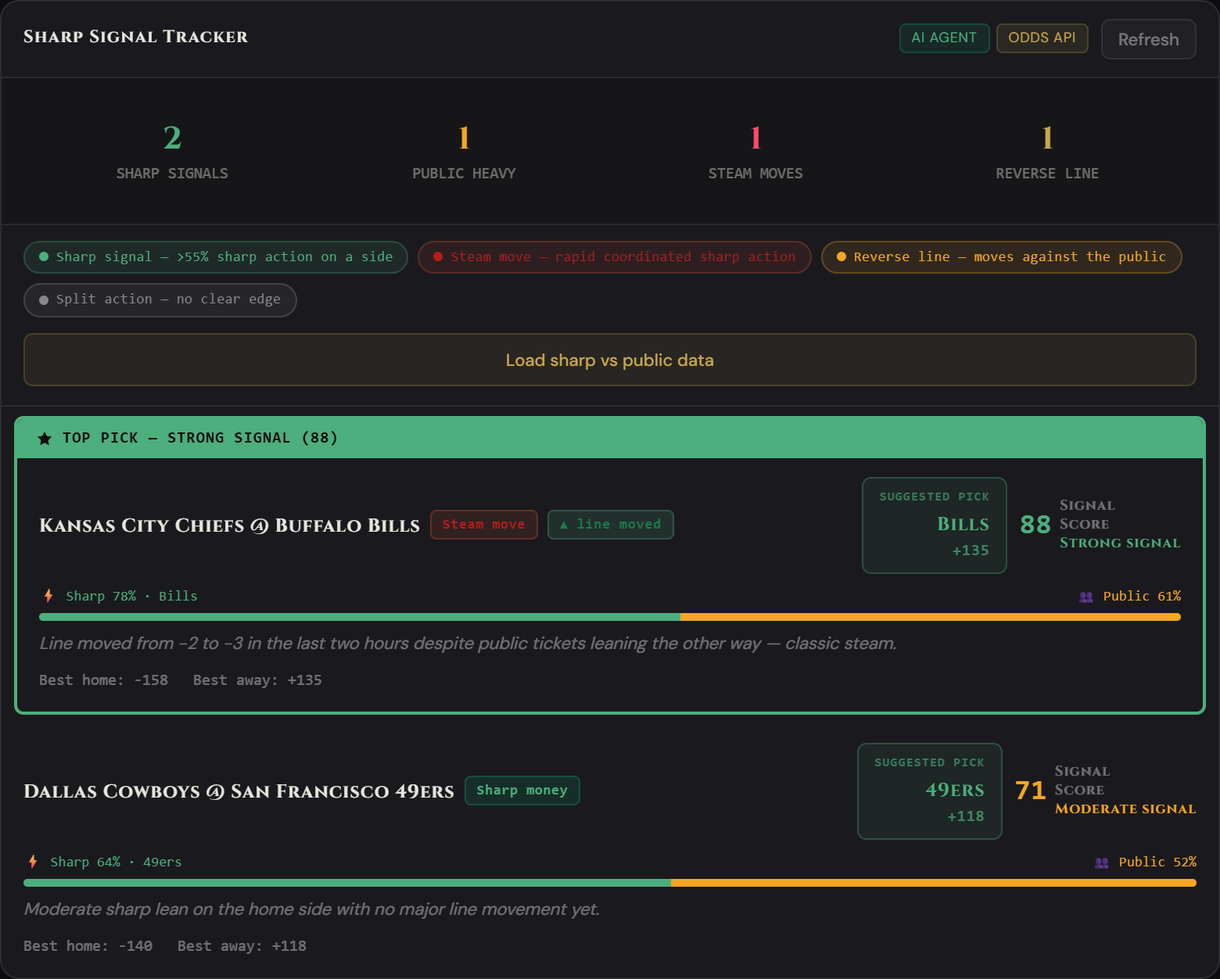Click the people icon next to Public 61%

pyautogui.click(x=1086, y=597)
